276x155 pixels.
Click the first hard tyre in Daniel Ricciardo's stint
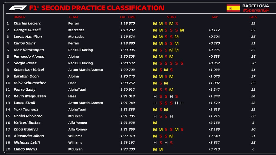[x=155, y=116]
